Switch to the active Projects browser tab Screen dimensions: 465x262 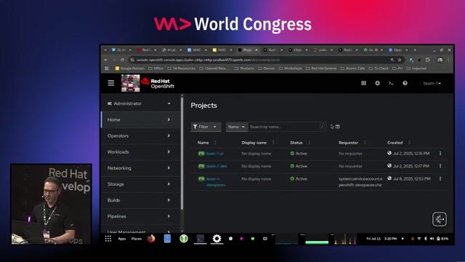(247, 50)
